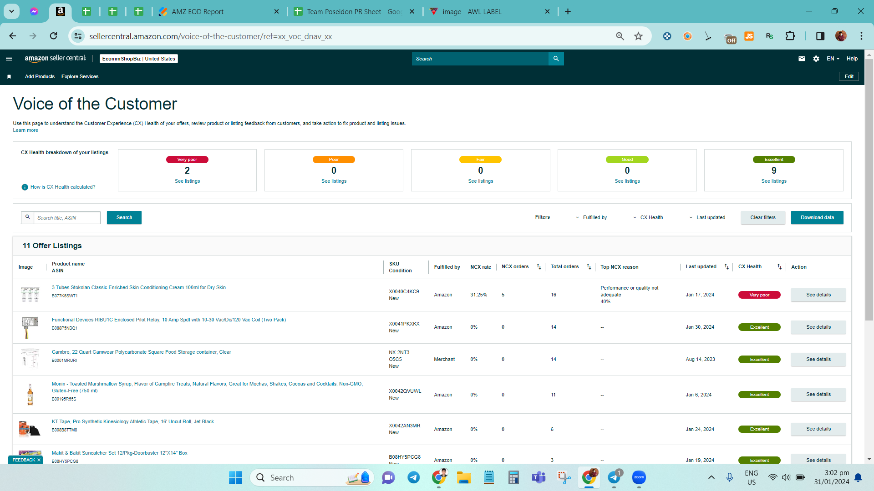This screenshot has width=874, height=491.
Task: Switch to the AMZ EOD Report tab
Action: pyautogui.click(x=218, y=12)
